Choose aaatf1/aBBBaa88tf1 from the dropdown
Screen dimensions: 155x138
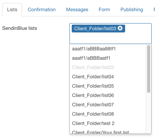[x=108, y=49]
